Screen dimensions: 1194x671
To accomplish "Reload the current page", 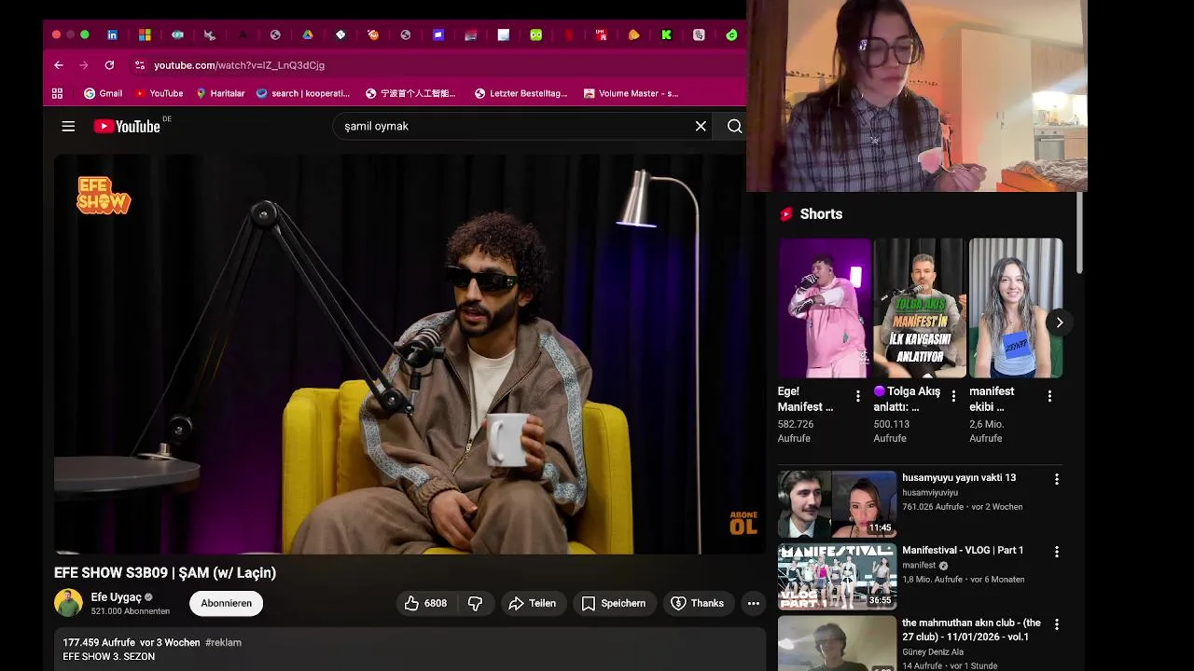I will 109,65.
